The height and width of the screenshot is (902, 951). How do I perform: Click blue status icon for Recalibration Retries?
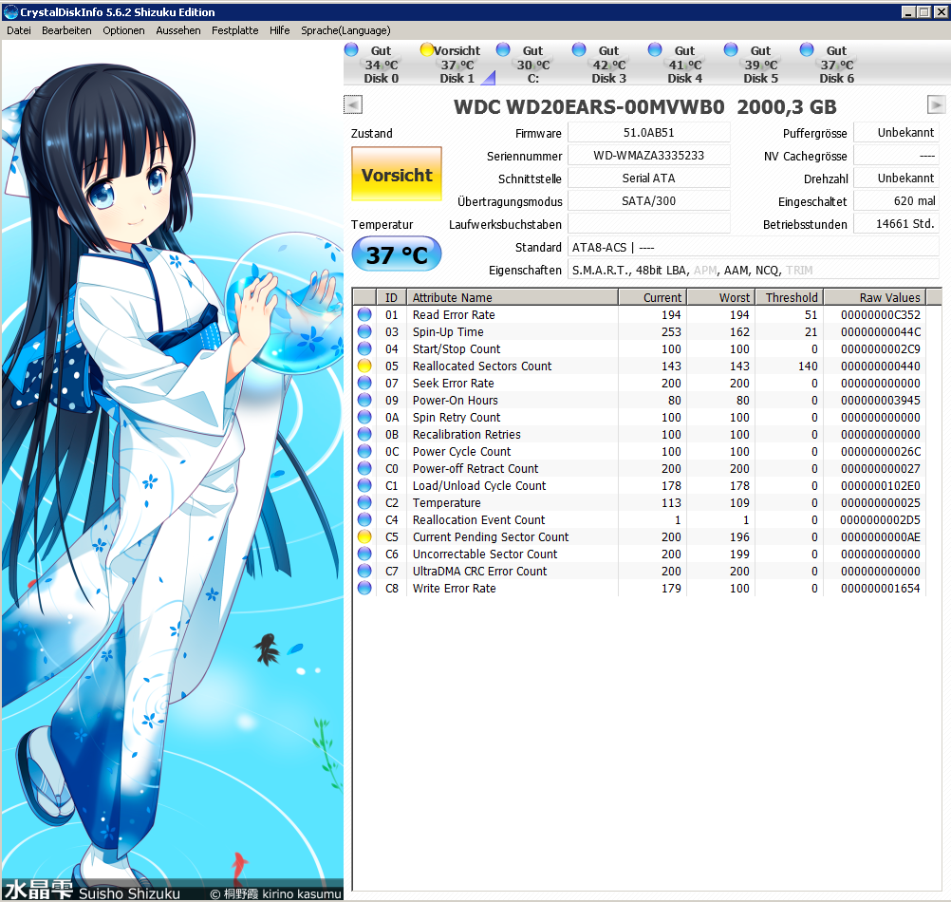click(364, 434)
